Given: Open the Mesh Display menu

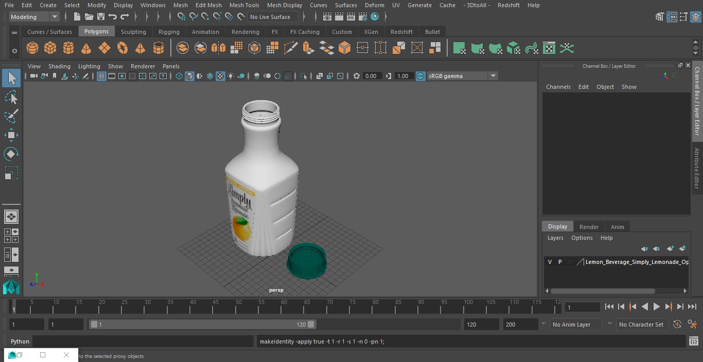Looking at the screenshot, I should point(284,5).
